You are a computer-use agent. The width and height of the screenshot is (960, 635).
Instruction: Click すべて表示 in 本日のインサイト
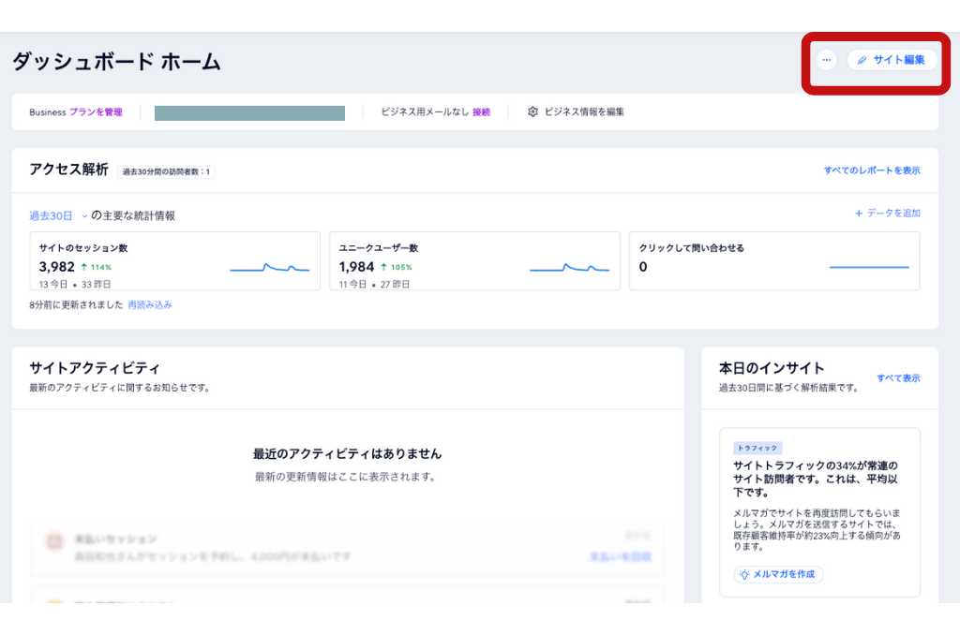898,378
